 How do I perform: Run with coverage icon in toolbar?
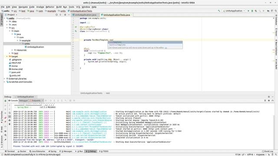(x=256, y=11)
